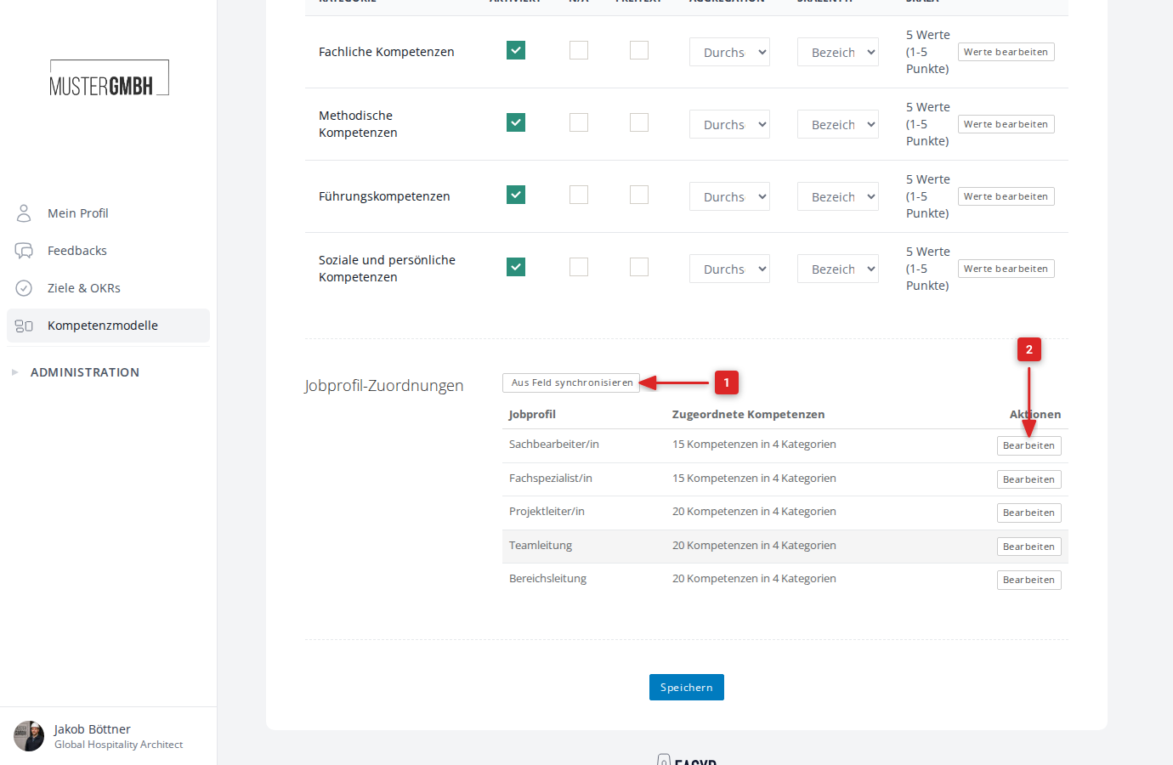
Task: Click Aus Feld synchronisieren button
Action: (571, 382)
